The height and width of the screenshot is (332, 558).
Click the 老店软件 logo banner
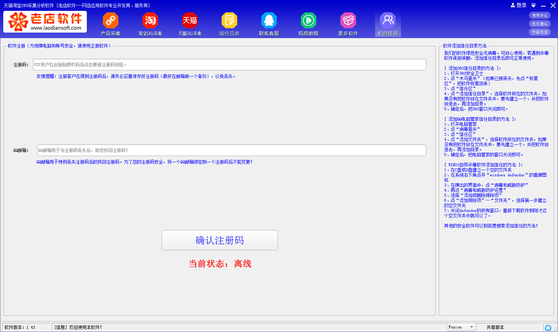(x=45, y=22)
